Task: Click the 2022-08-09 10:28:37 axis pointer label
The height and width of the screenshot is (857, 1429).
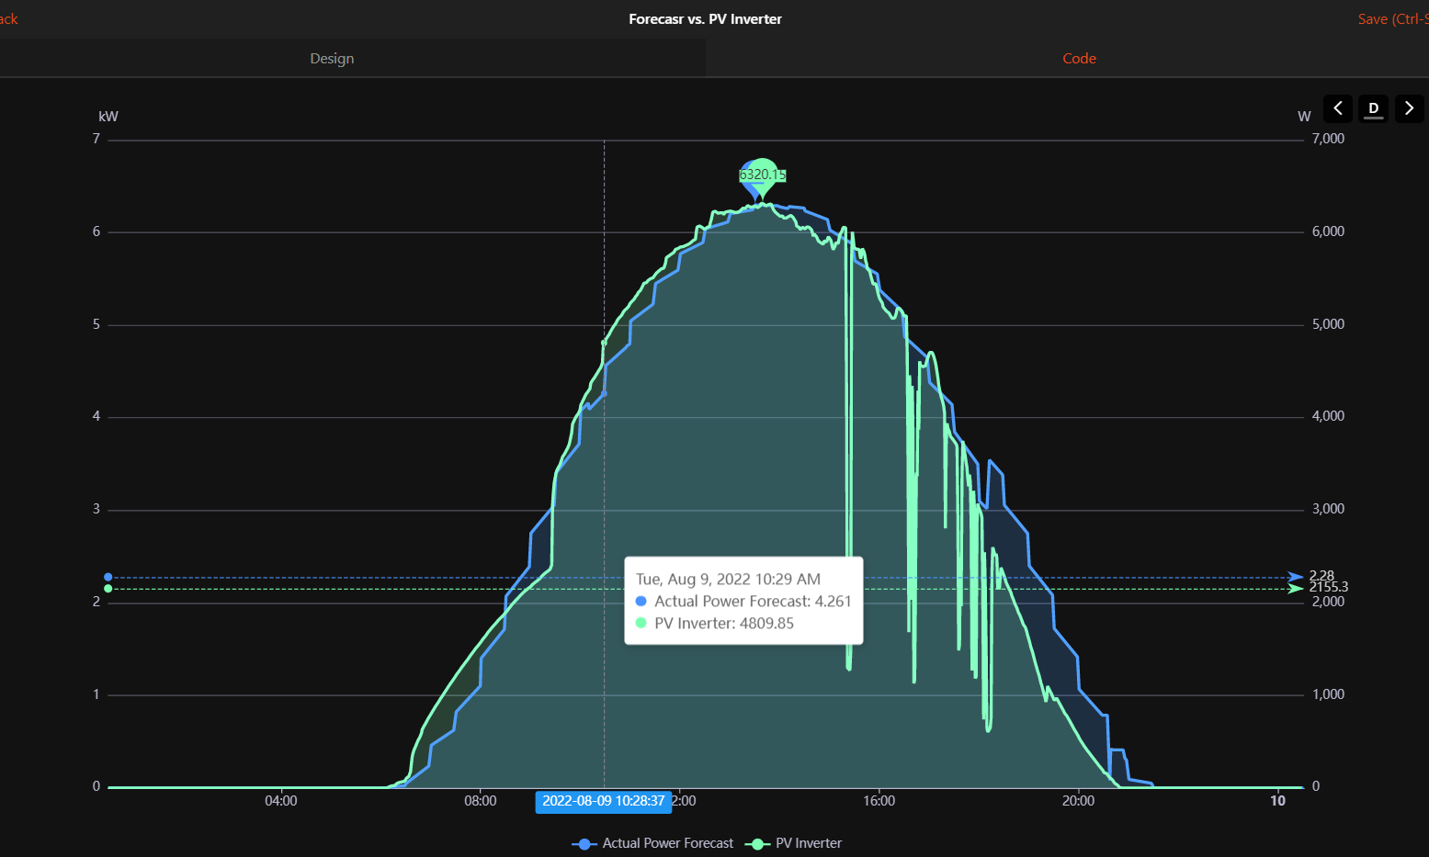Action: tap(603, 801)
